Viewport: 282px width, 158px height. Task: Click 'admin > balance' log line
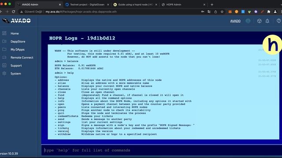(67, 61)
